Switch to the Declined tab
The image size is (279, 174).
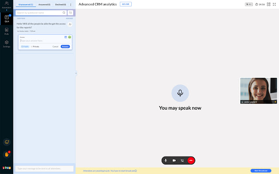tap(60, 4)
